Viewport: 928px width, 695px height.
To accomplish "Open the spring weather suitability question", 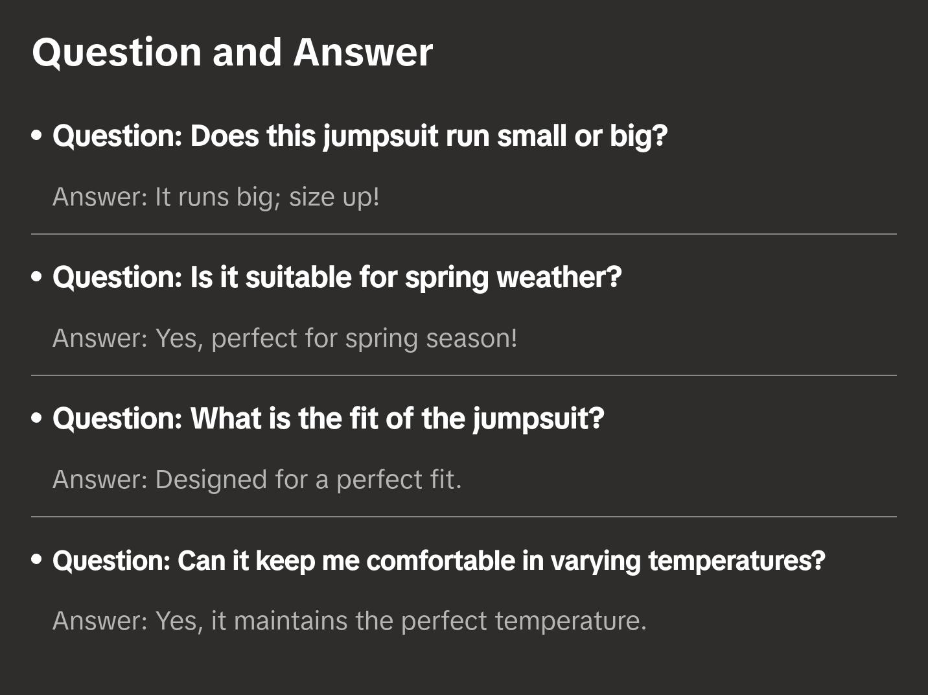I will [x=337, y=277].
